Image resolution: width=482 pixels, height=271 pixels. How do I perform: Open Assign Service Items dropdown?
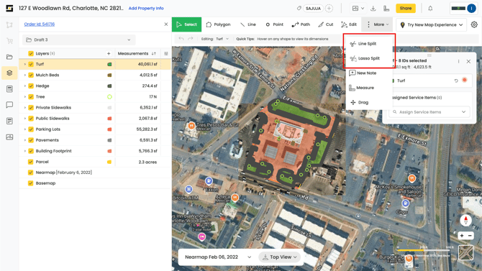tap(429, 112)
